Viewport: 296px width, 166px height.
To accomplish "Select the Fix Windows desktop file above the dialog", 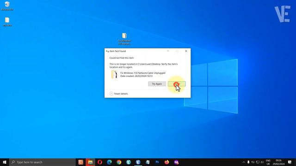I will point(124,39).
